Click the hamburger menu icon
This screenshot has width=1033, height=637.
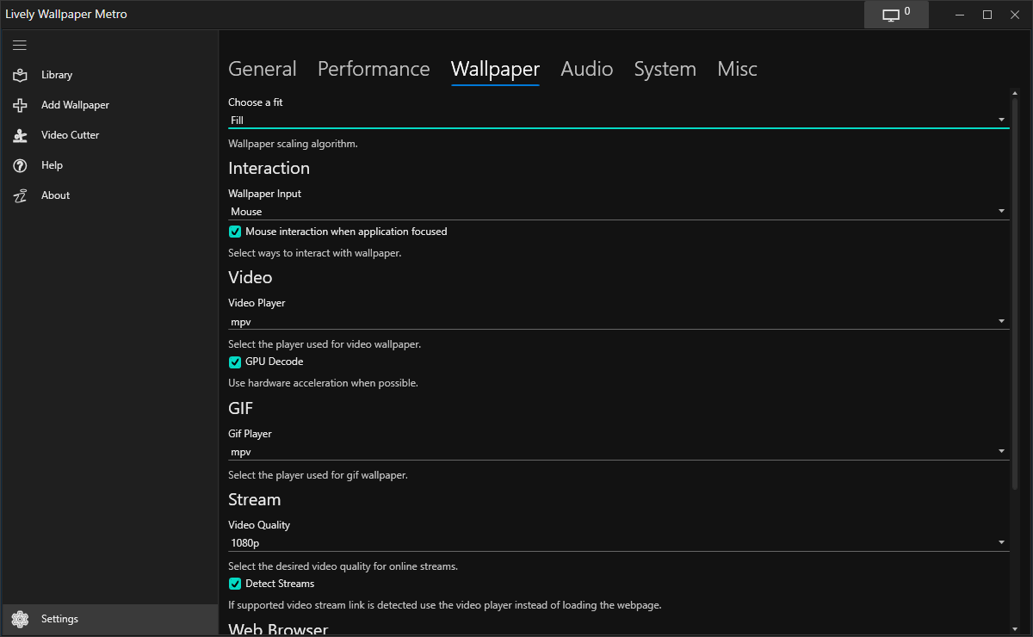(x=20, y=45)
